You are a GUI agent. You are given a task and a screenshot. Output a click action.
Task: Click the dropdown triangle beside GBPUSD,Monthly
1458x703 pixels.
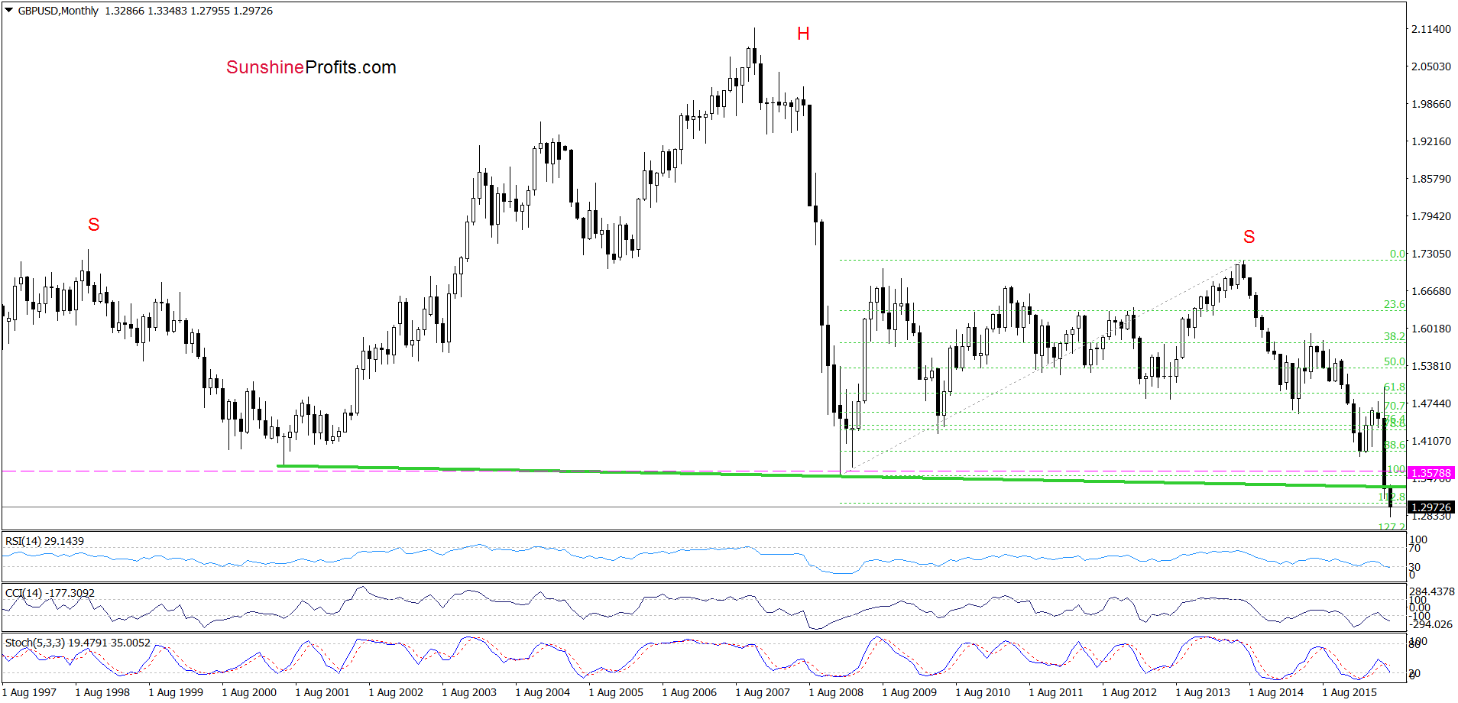[x=9, y=11]
